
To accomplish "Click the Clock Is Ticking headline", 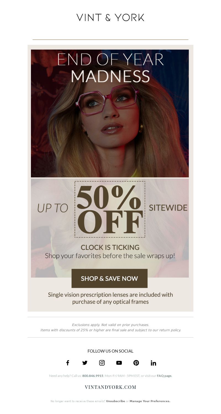I will coord(110,247).
